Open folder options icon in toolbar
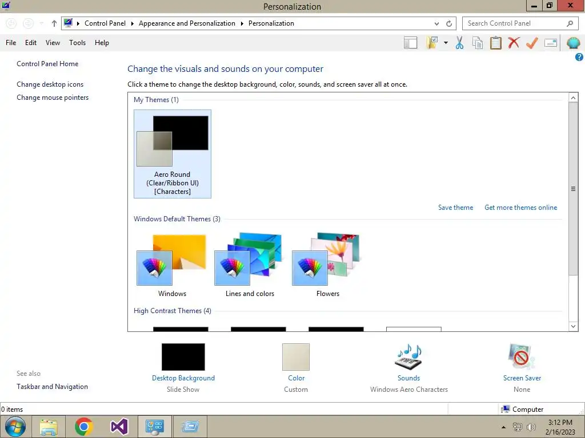This screenshot has height=438, width=585. point(432,43)
